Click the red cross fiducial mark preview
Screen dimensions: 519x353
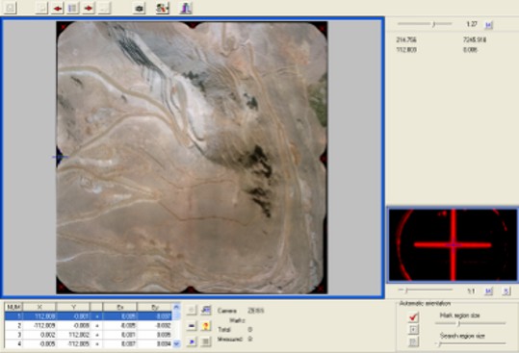coord(453,245)
